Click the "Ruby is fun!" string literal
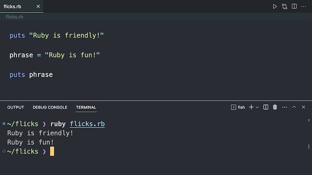 click(x=72, y=55)
